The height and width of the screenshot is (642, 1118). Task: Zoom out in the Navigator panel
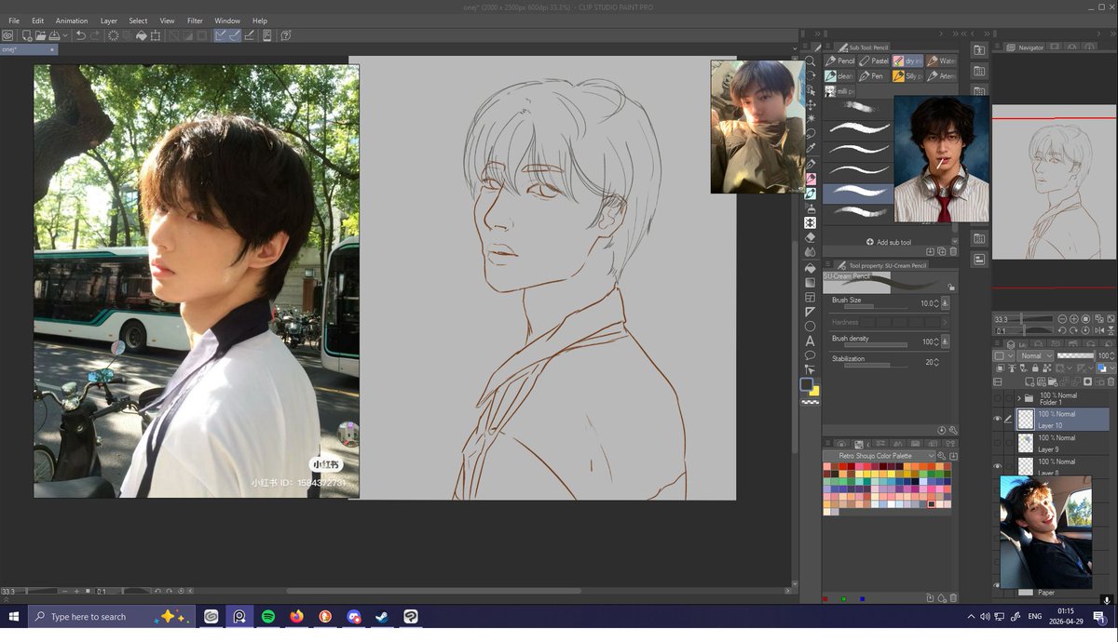coord(1062,318)
